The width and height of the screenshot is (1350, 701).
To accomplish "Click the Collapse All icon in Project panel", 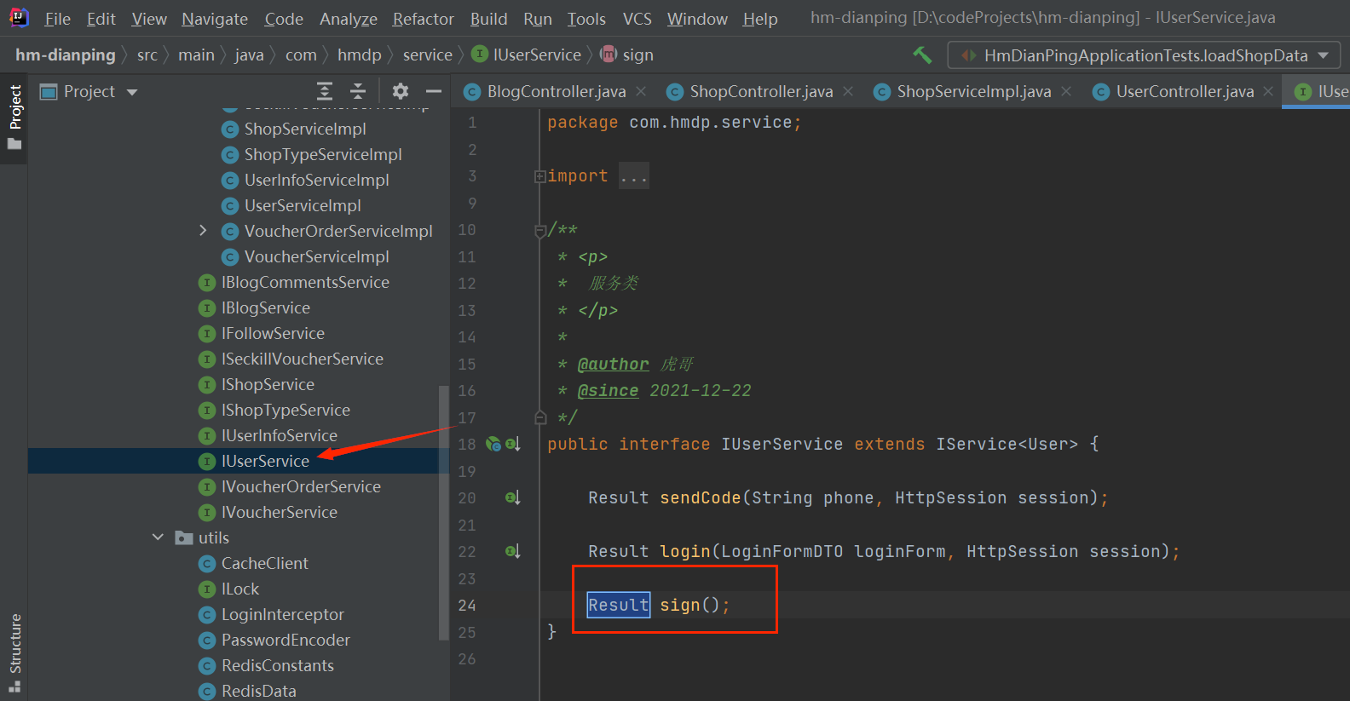I will [x=358, y=91].
